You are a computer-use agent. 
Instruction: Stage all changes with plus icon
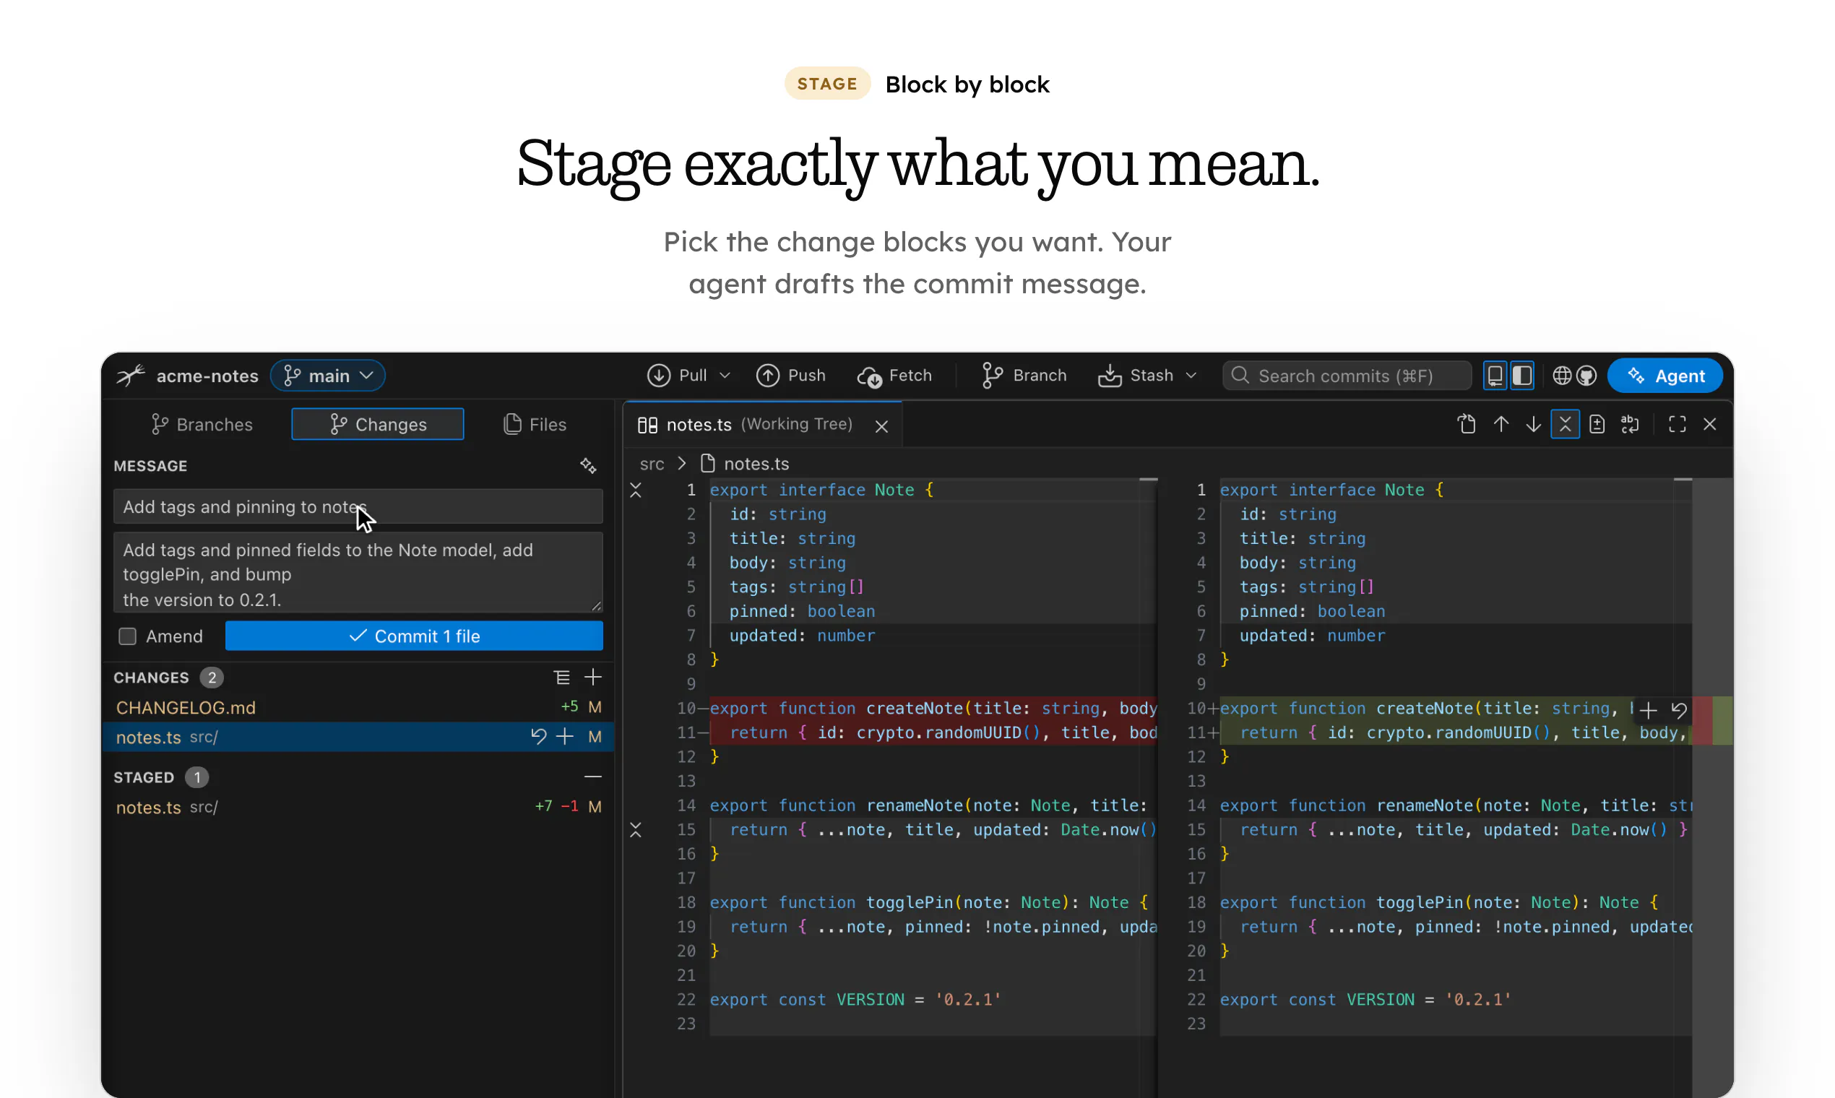592,677
